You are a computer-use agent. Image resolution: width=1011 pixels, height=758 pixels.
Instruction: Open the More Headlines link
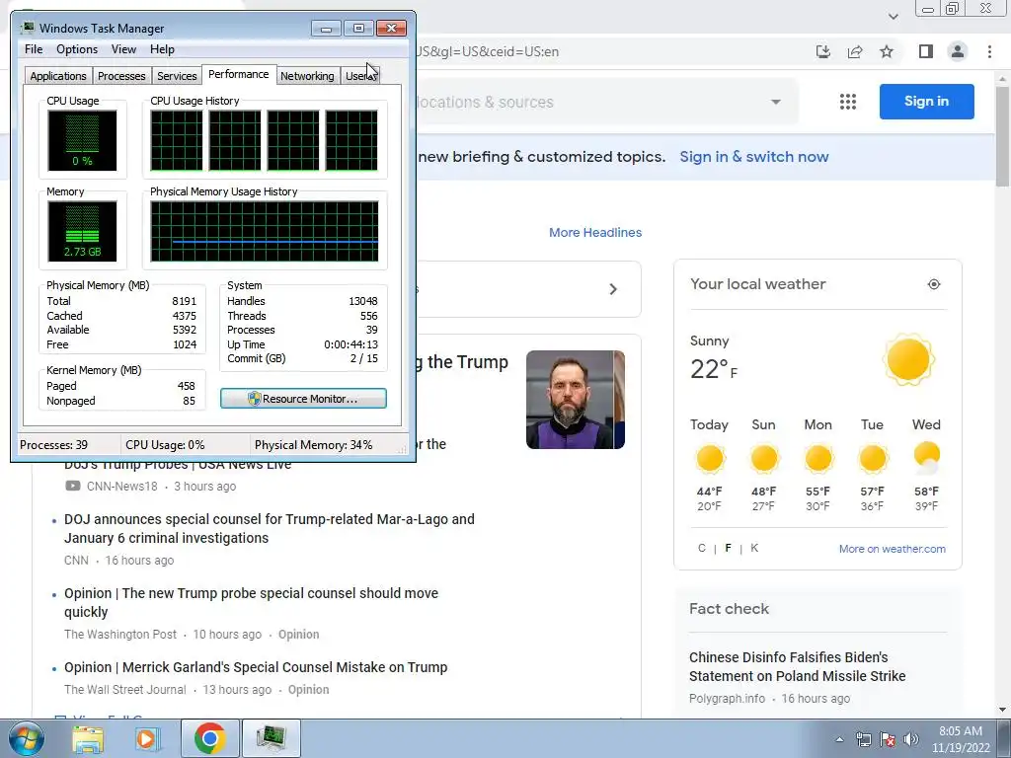coord(595,233)
